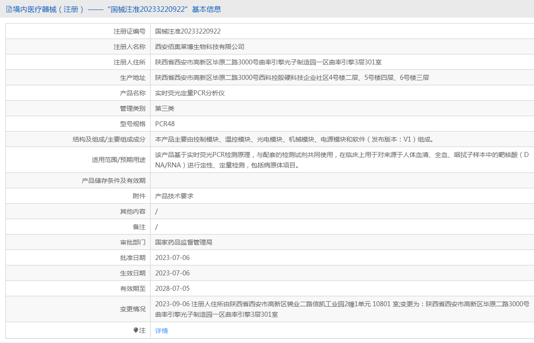The height and width of the screenshot is (343, 534).
Task: Click the 产品技术要求 attachment text
Action: click(x=174, y=196)
